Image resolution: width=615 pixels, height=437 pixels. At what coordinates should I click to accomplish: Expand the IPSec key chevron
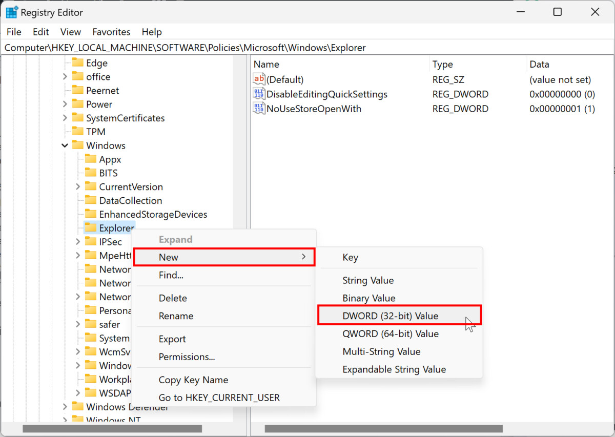click(78, 241)
